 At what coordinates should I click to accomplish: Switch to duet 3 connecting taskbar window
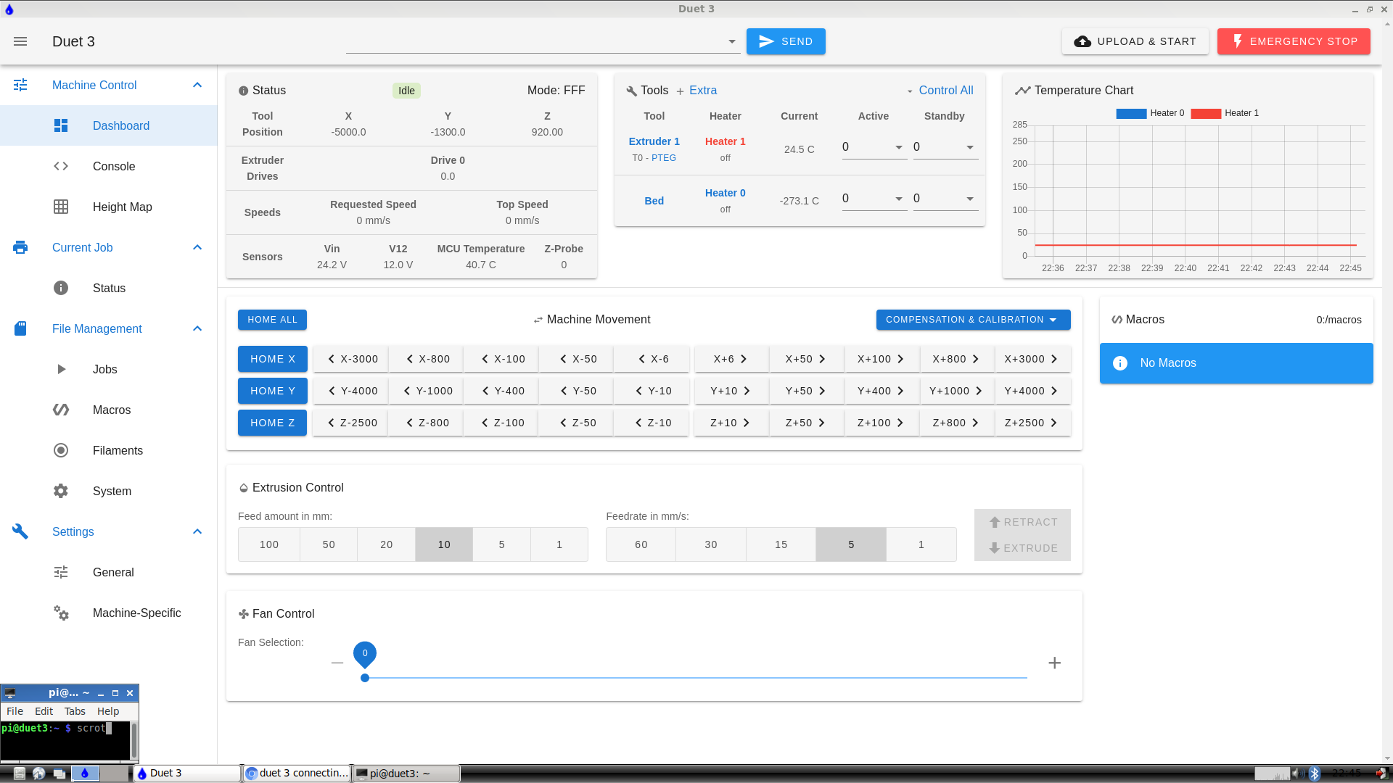(x=297, y=774)
